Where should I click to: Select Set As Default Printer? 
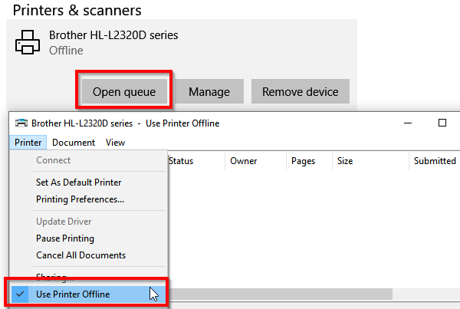[x=90, y=182]
